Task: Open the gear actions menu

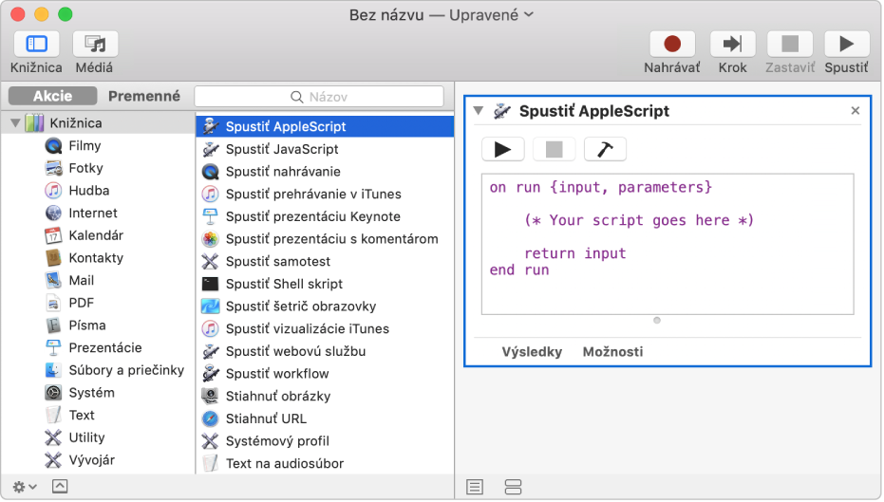Action: pos(25,488)
